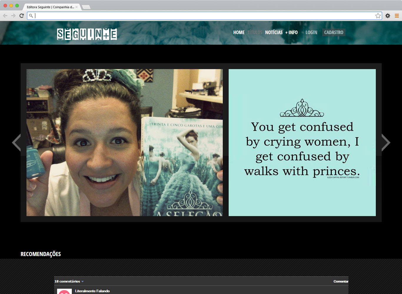The width and height of the screenshot is (402, 294).
Task: Reload the current page
Action: (21, 16)
